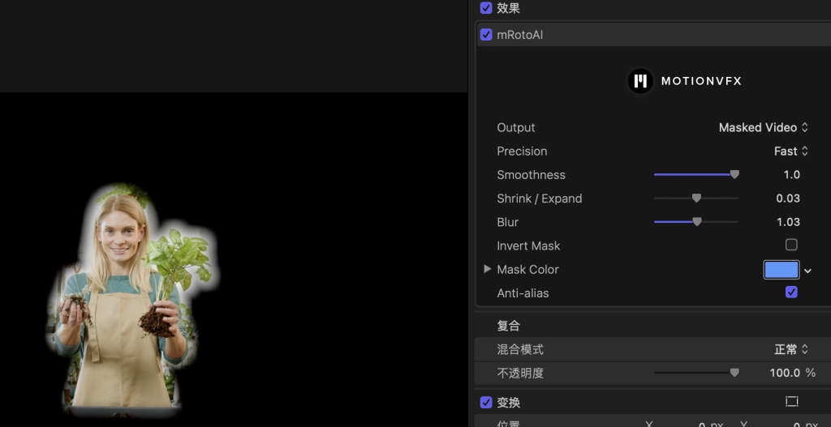Click the MotionVFX logo icon

(x=640, y=81)
